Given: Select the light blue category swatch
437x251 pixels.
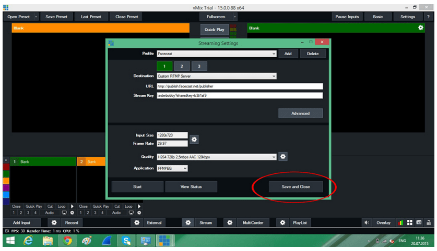Looking at the screenshot, I should 6,195.
